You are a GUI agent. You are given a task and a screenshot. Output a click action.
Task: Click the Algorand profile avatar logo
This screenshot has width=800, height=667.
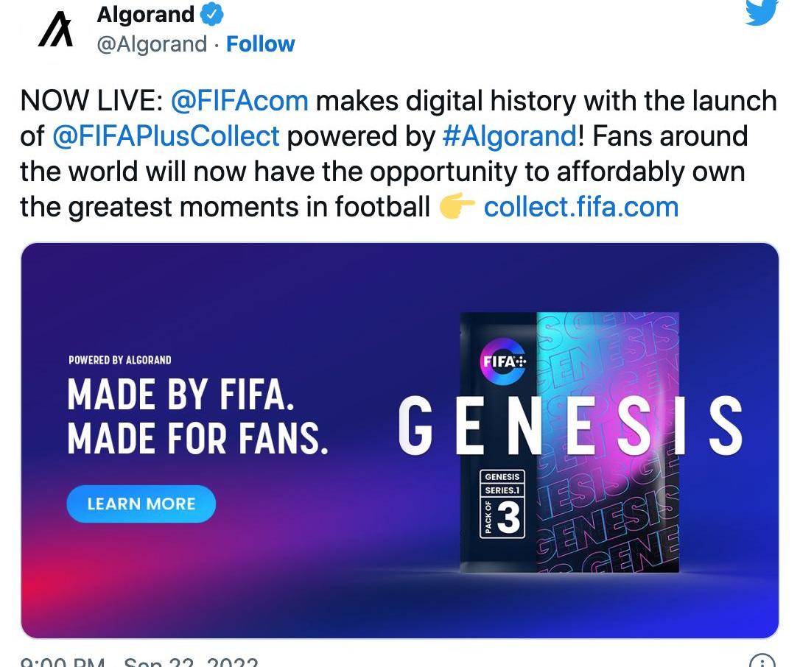pos(55,32)
